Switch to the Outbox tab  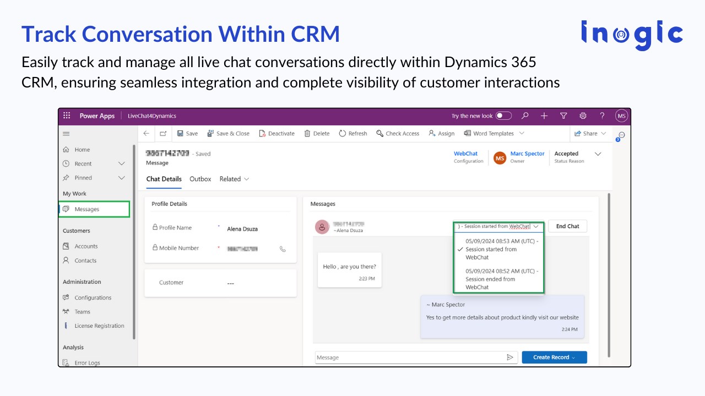(200, 179)
